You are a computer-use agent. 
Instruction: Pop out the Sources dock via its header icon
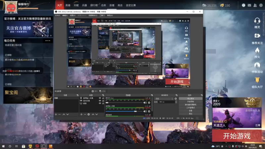click(x=103, y=95)
